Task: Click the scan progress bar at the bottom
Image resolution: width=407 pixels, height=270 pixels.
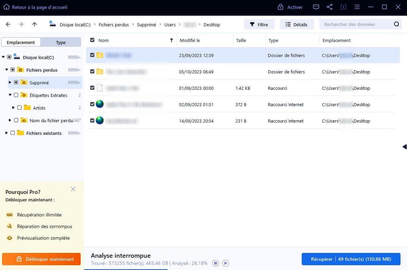Action: pos(126,269)
